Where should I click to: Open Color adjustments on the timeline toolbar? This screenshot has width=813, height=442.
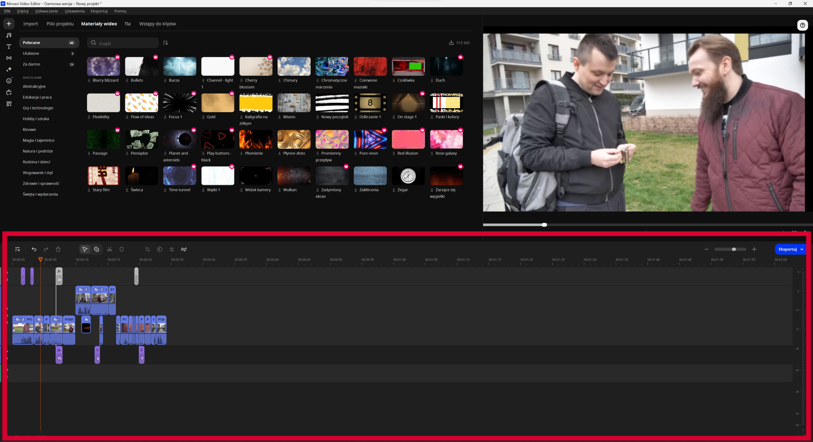point(160,249)
